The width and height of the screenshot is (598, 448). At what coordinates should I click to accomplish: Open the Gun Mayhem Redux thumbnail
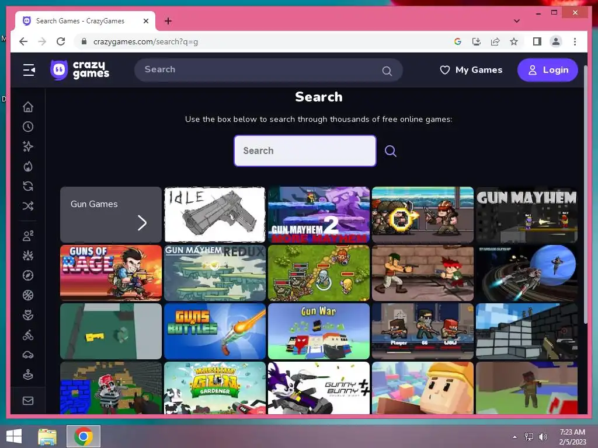(x=215, y=273)
